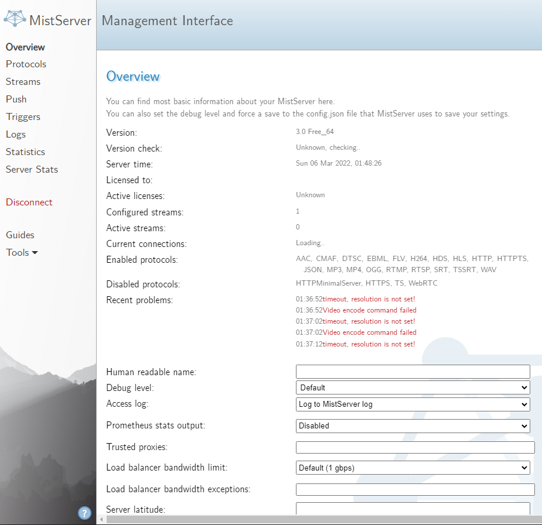
Task: Open the Access log dropdown
Action: [x=413, y=404]
